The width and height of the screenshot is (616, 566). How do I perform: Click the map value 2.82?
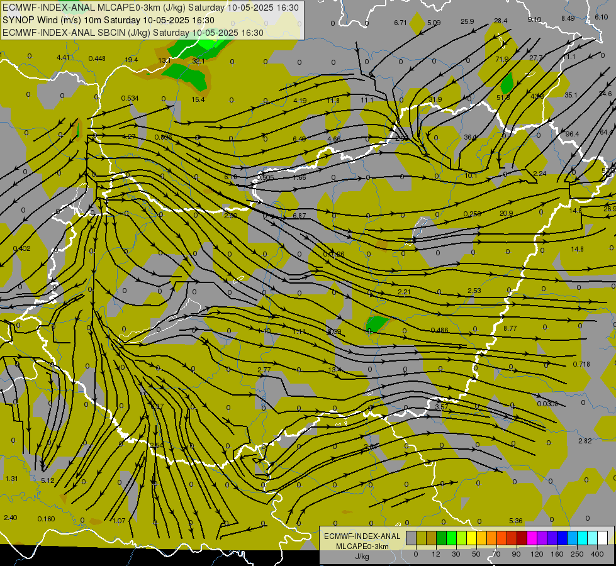(585, 441)
